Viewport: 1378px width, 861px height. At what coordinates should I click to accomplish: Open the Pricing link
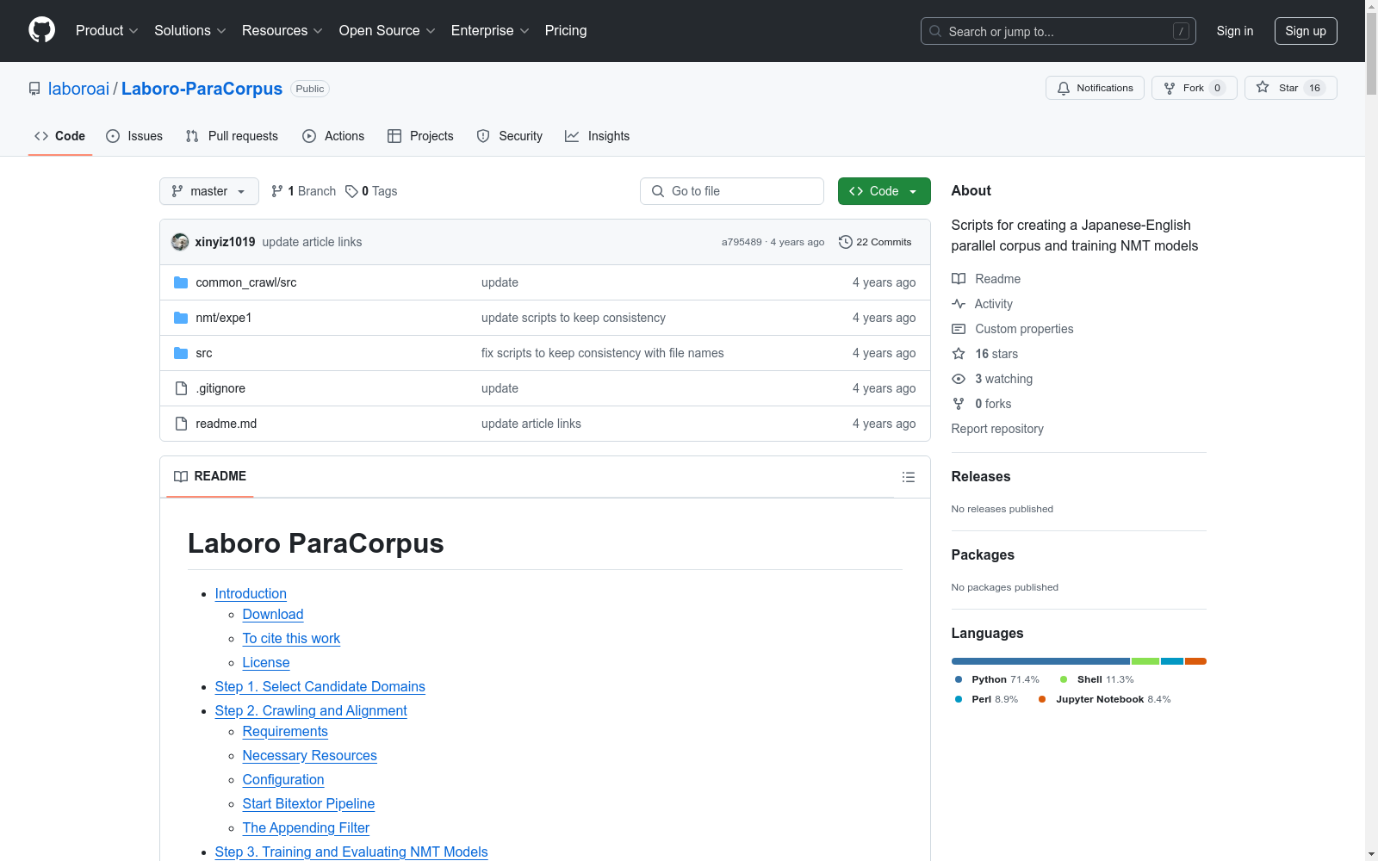566,31
